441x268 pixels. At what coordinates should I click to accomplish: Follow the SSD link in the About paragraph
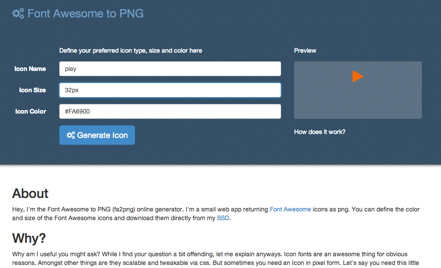[223, 218]
